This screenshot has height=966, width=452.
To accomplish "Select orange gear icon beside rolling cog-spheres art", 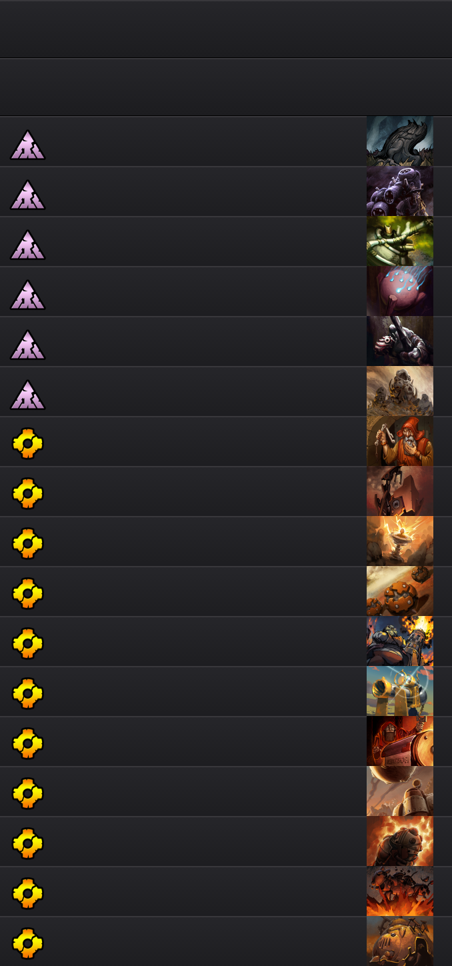I will click(28, 593).
